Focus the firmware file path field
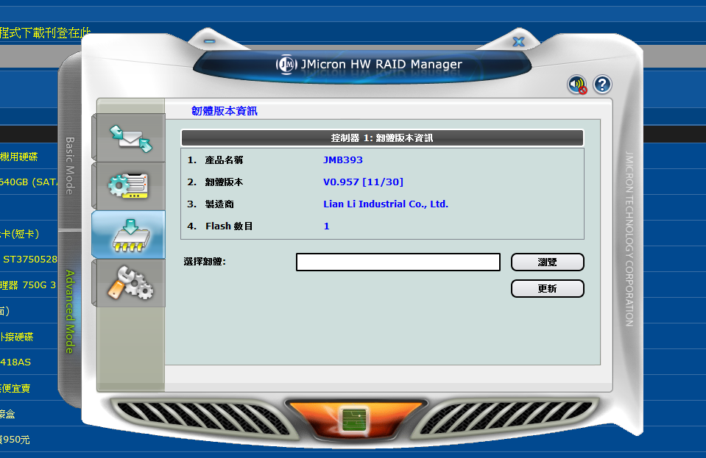Screen dimensions: 706x458 click(398, 262)
